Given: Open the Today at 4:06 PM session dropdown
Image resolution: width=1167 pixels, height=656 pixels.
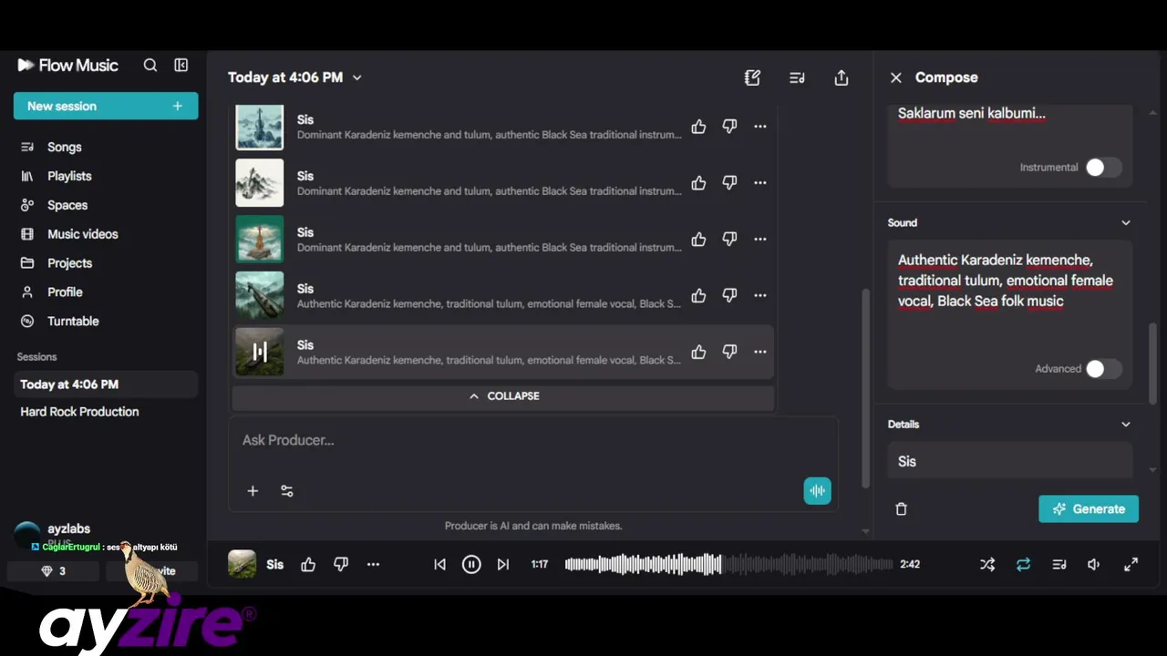Looking at the screenshot, I should (294, 77).
